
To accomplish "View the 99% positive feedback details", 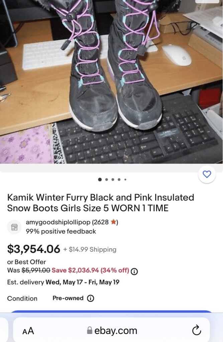I will click(x=61, y=231).
